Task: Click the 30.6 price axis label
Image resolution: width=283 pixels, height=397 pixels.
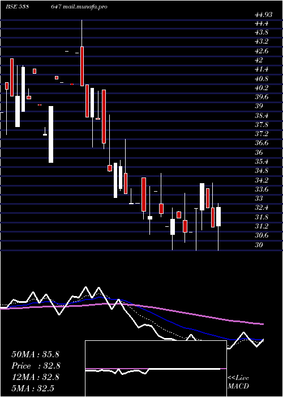Action: [261, 235]
